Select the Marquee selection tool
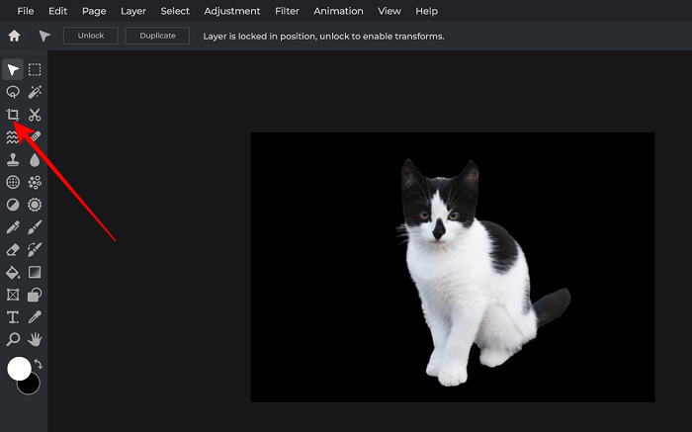The image size is (692, 432). (35, 69)
